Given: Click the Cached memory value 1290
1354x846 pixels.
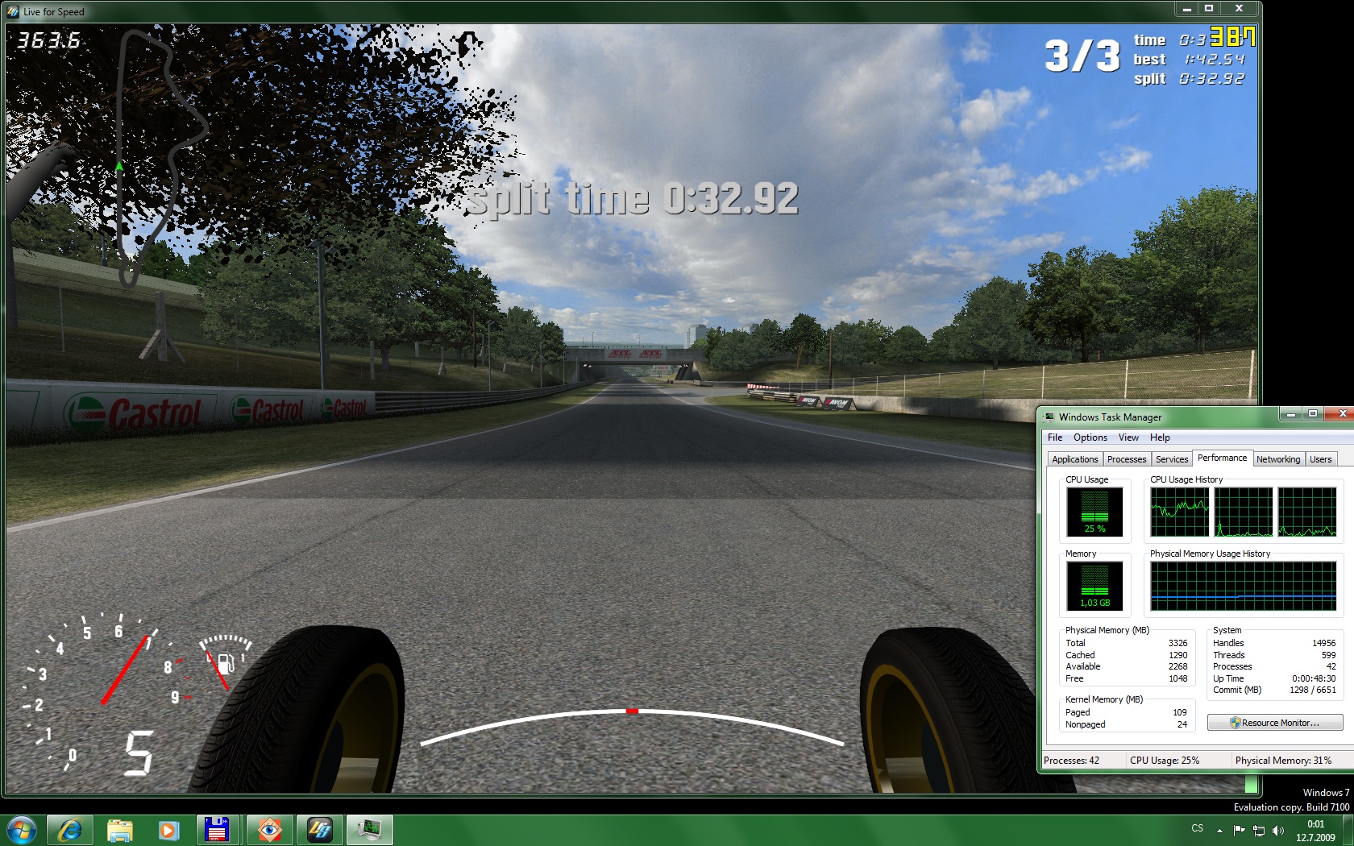Looking at the screenshot, I should 1177,655.
